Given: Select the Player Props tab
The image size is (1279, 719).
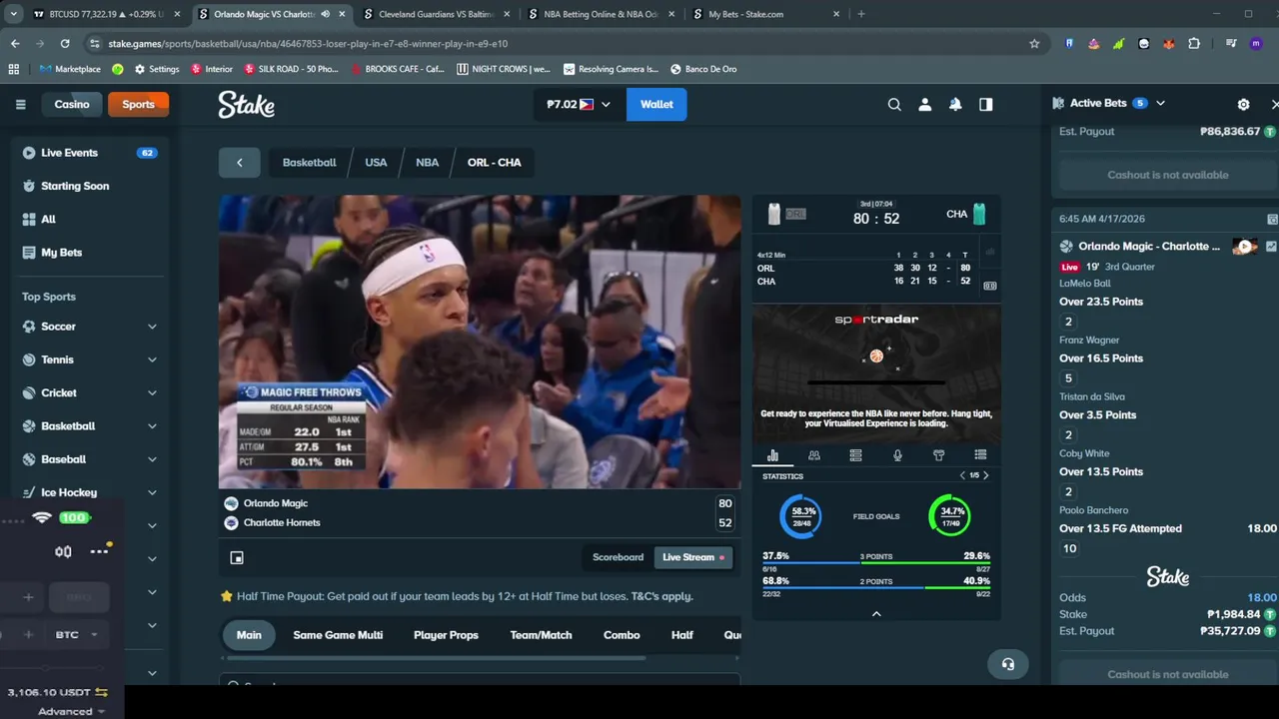Looking at the screenshot, I should click(446, 635).
